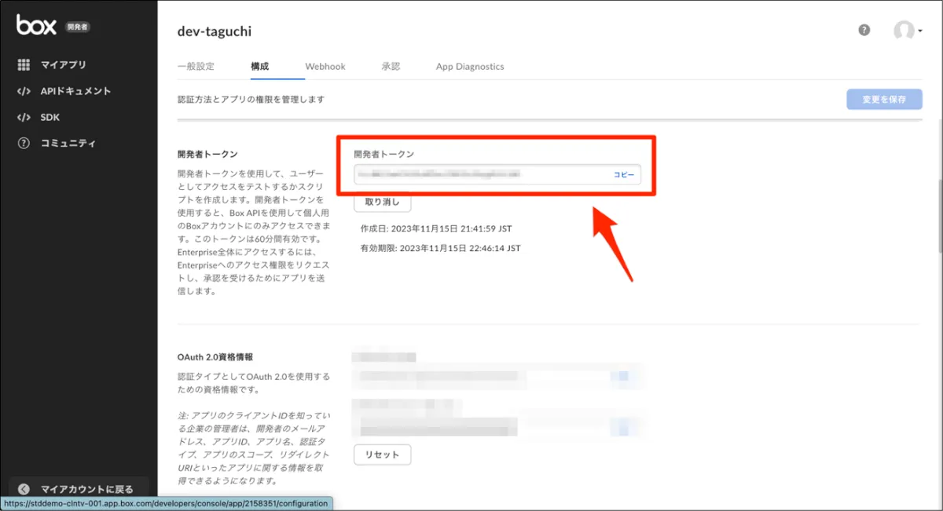Switch to the 一般設定 tab

point(196,67)
